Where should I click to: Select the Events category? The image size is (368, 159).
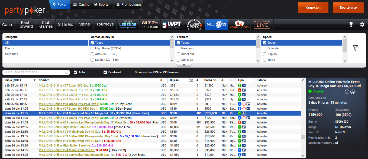click(x=45, y=48)
